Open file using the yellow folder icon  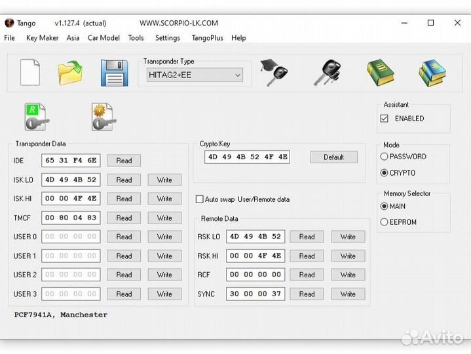pyautogui.click(x=70, y=72)
